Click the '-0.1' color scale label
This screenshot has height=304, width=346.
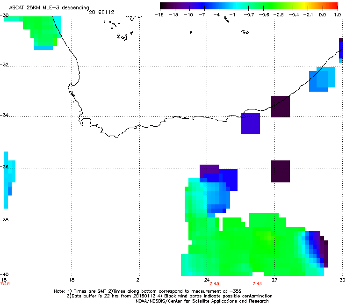click(308, 15)
